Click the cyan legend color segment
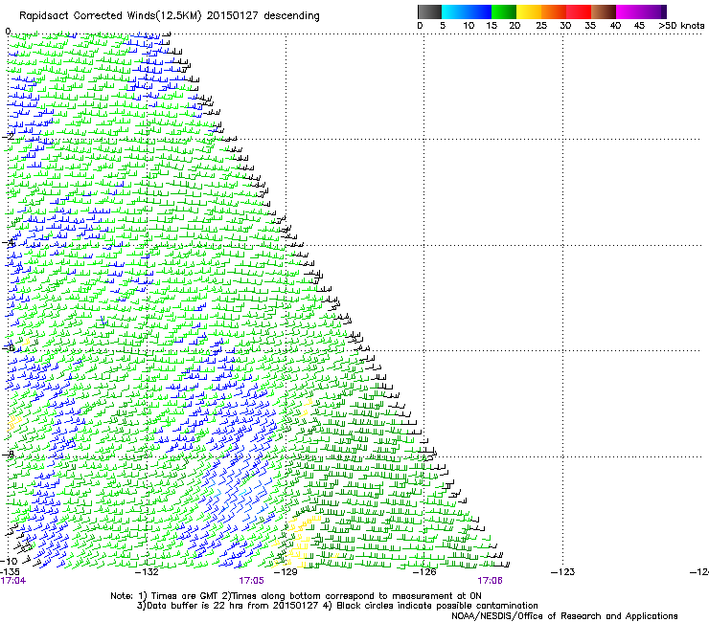Viewport: 709px width, 622px height. [453, 11]
